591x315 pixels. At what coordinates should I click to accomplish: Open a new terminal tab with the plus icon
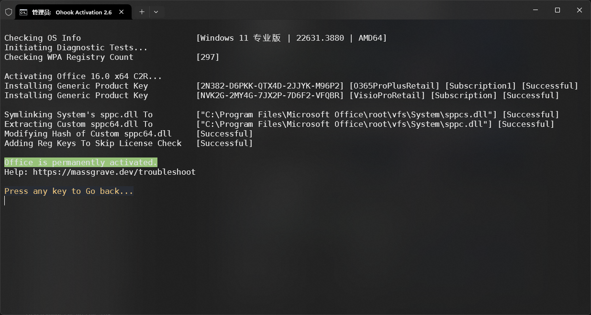coord(142,12)
